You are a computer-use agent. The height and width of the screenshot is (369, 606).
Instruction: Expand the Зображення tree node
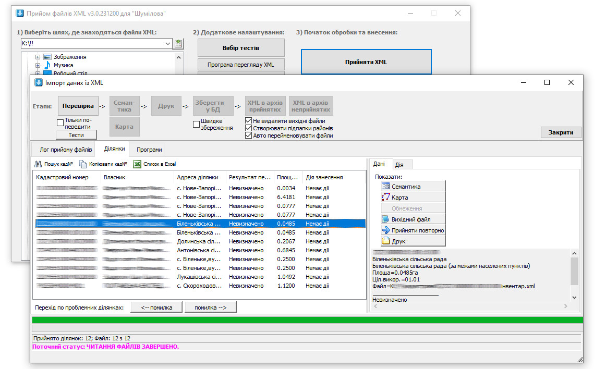coord(38,57)
